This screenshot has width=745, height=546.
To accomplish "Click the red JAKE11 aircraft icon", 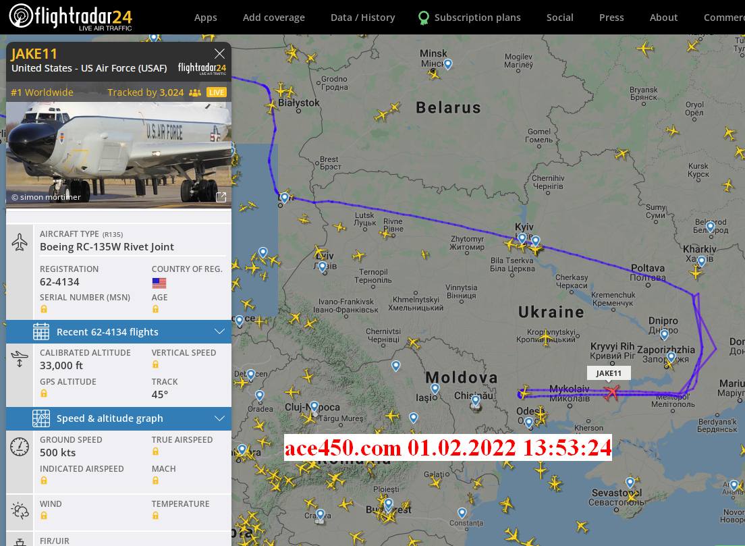I will coord(611,392).
